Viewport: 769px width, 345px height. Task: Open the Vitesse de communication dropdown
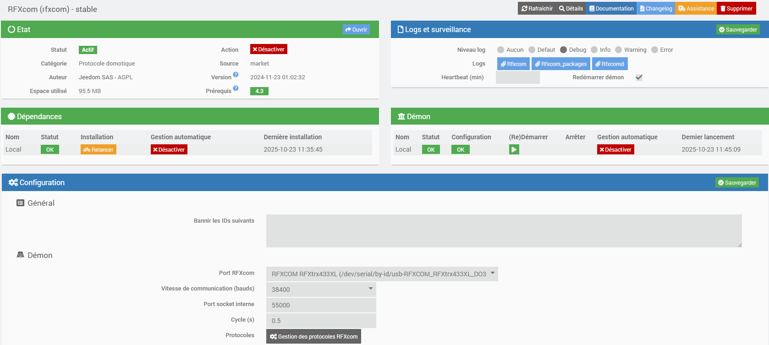(x=321, y=290)
